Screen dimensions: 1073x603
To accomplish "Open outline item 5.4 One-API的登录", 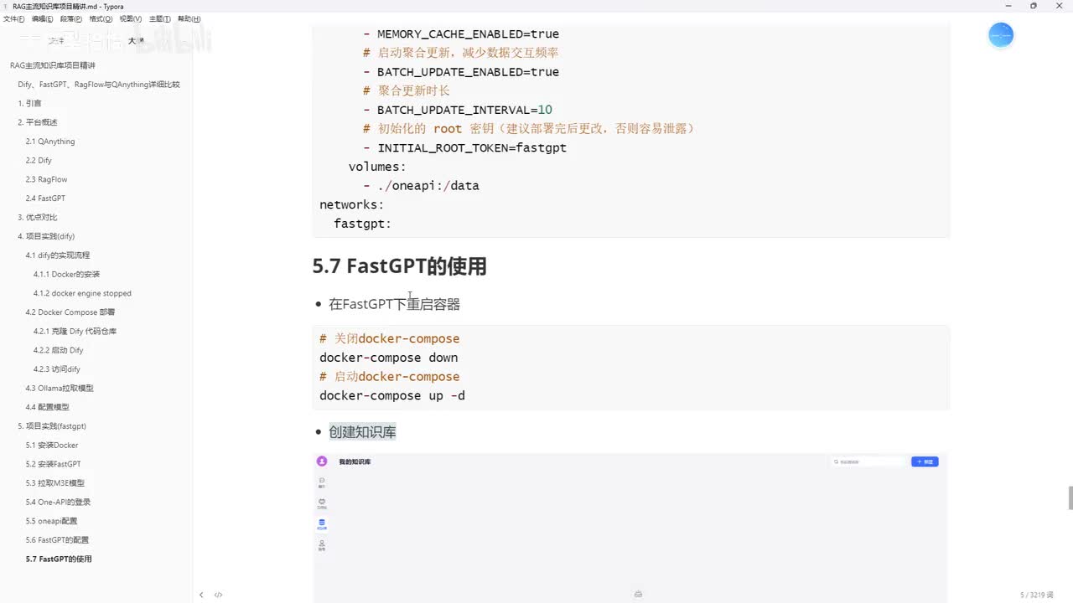I will [x=58, y=502].
